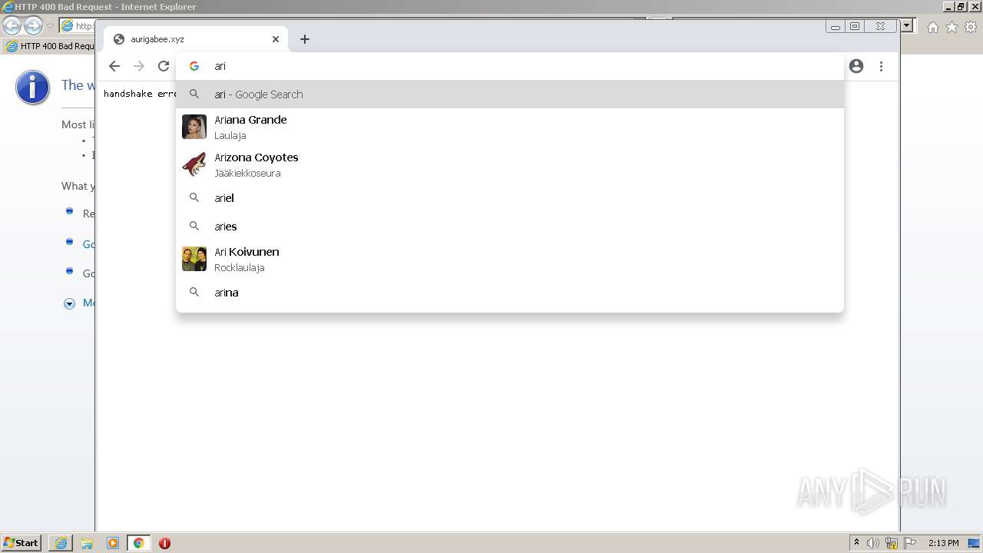Open the Windows Start menu
This screenshot has width=983, height=553.
(x=22, y=543)
